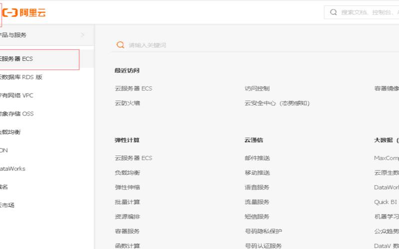
Task: Click the 云通信 category heading
Action: coord(254,140)
